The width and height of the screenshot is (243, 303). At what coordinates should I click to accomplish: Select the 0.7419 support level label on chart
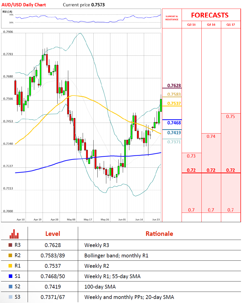(174, 132)
